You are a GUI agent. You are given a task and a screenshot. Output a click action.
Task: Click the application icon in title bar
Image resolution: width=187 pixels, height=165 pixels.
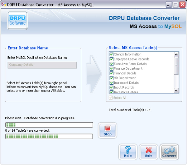[4, 5]
